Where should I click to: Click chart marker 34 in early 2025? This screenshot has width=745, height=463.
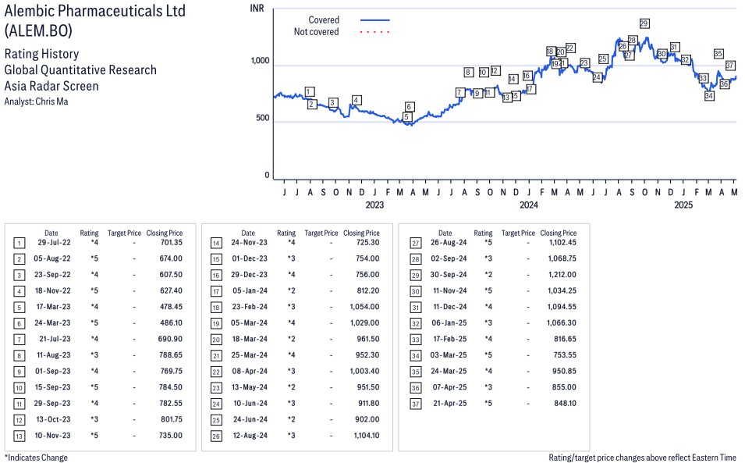[x=709, y=96]
